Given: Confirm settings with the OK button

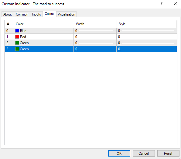Looking at the screenshot, I should coord(119,153).
